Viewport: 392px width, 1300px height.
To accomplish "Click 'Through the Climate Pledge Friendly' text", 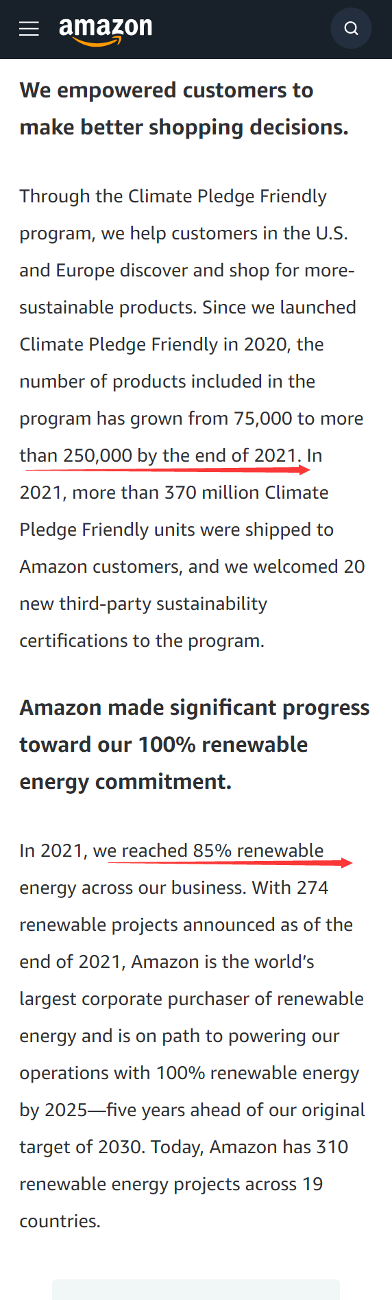I will point(173,197).
